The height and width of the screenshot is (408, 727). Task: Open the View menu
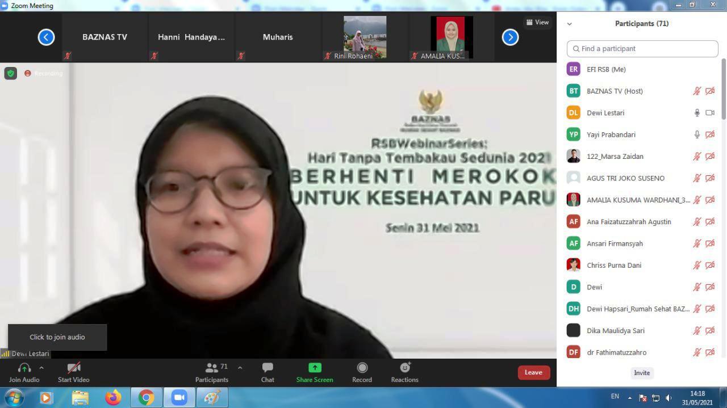tap(537, 22)
